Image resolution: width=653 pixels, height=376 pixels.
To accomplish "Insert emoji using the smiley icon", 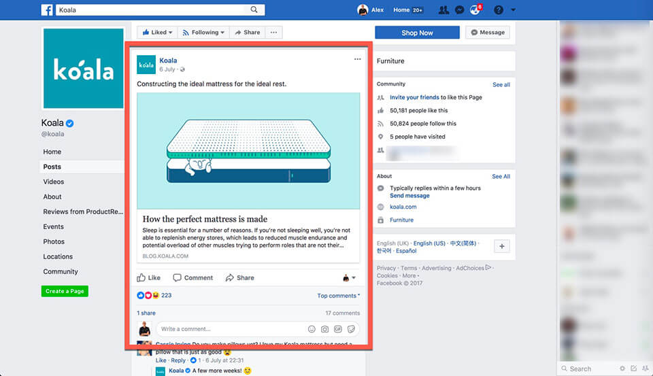I will [x=312, y=329].
